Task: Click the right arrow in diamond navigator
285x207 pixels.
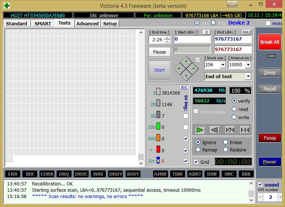Action: (194, 69)
